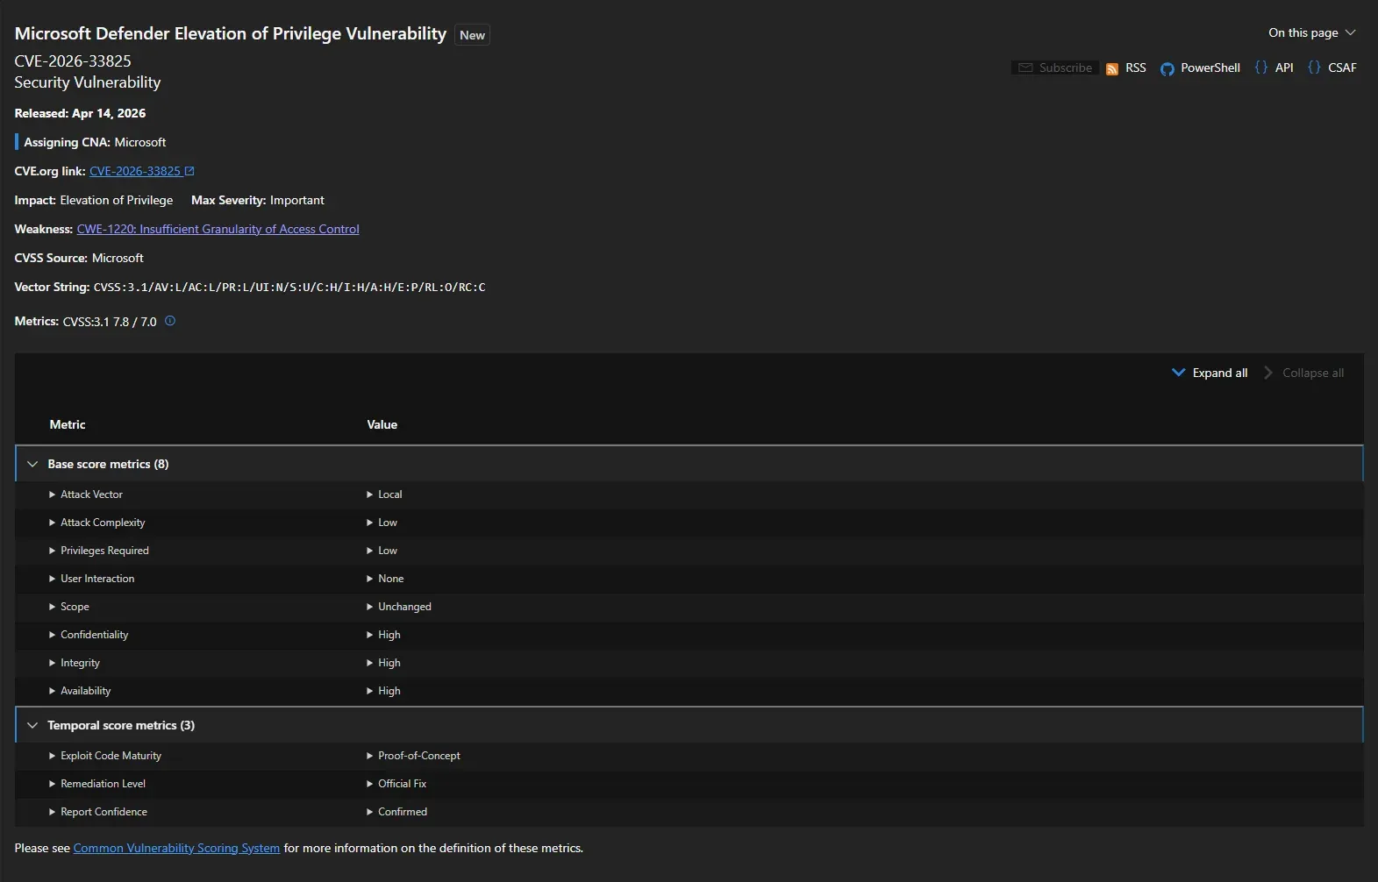Click the API link text
The height and width of the screenshot is (882, 1378).
click(x=1284, y=68)
